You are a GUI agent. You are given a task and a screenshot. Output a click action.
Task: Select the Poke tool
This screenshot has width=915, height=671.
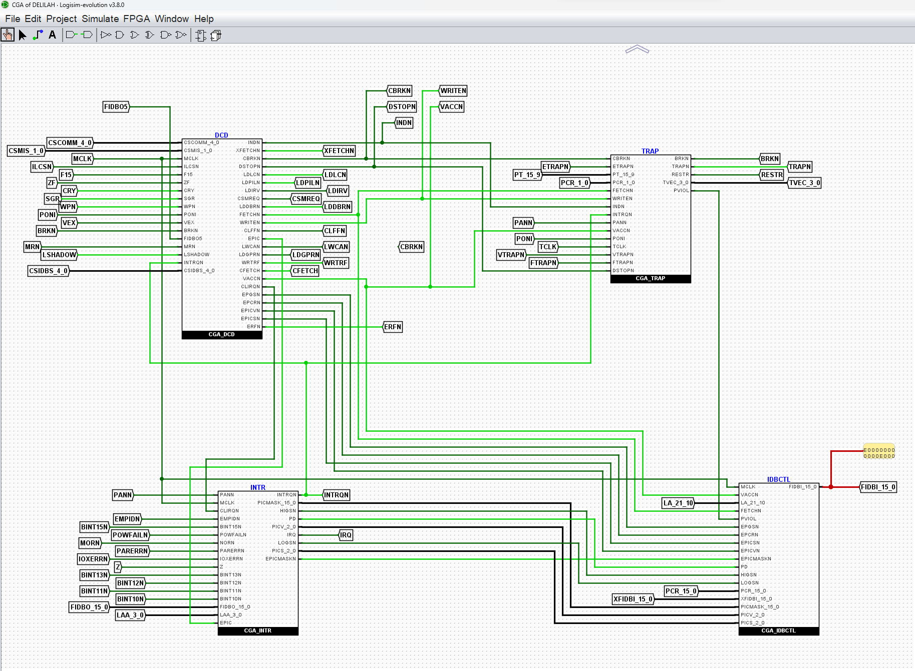pos(8,35)
